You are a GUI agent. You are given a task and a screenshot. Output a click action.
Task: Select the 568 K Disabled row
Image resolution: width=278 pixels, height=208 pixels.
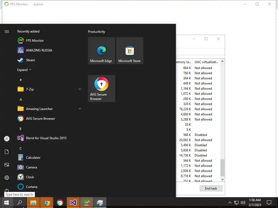coord(198,135)
